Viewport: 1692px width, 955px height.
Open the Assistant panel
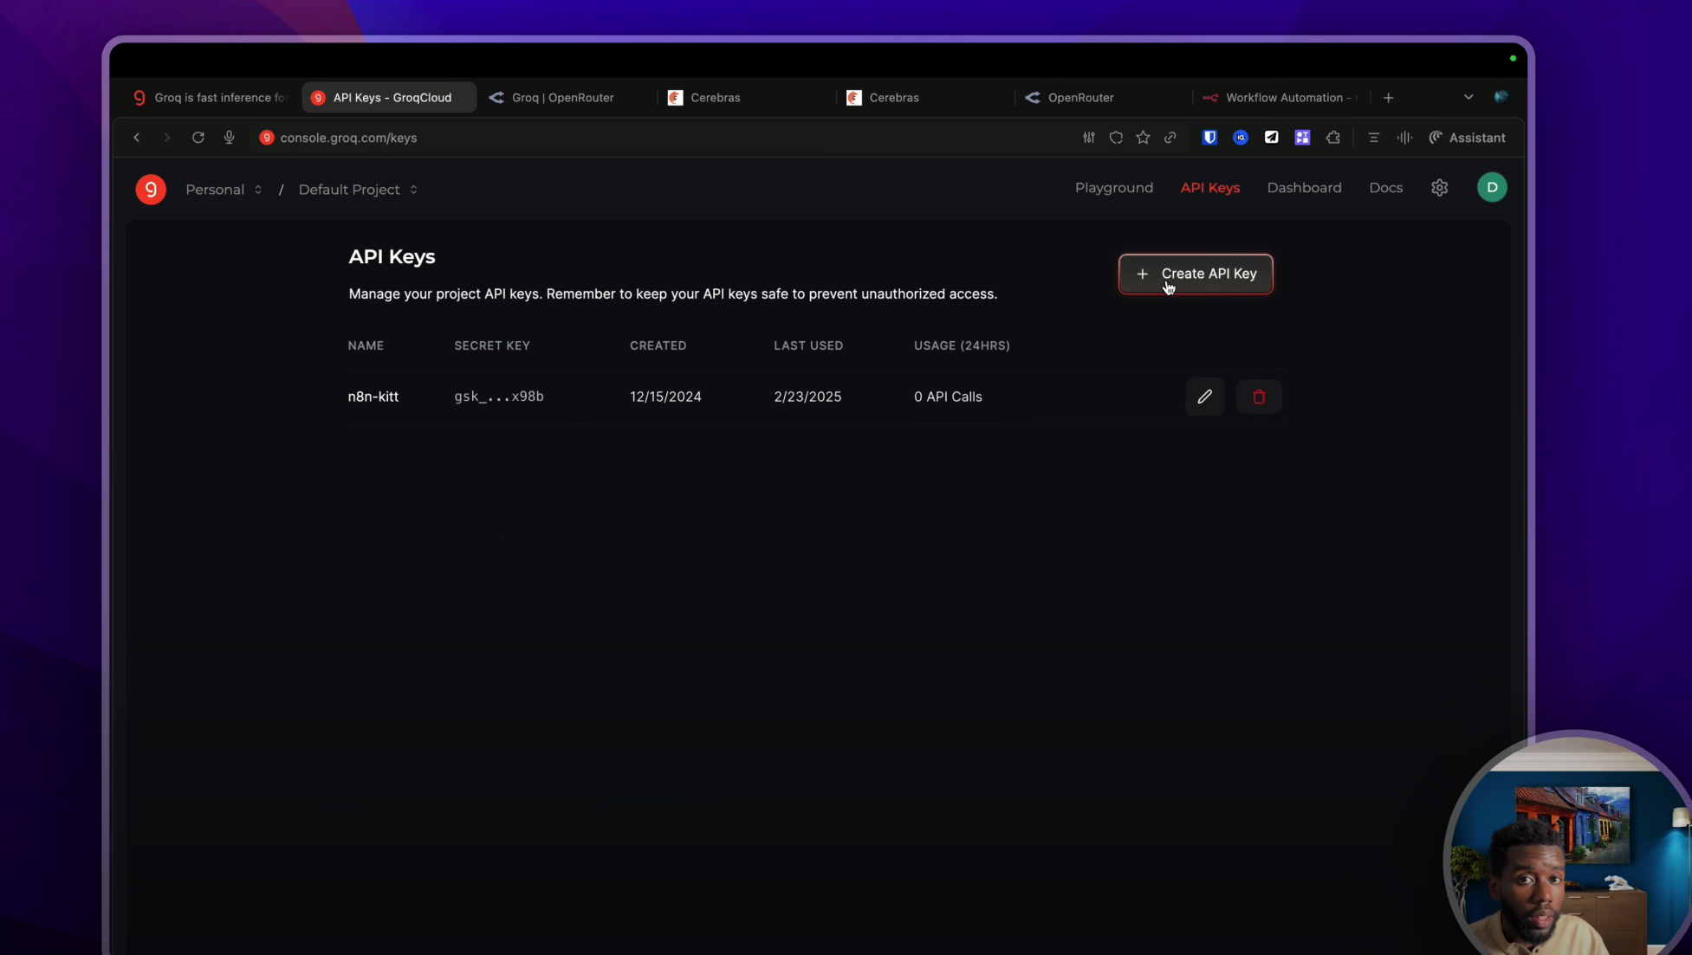[x=1467, y=138]
